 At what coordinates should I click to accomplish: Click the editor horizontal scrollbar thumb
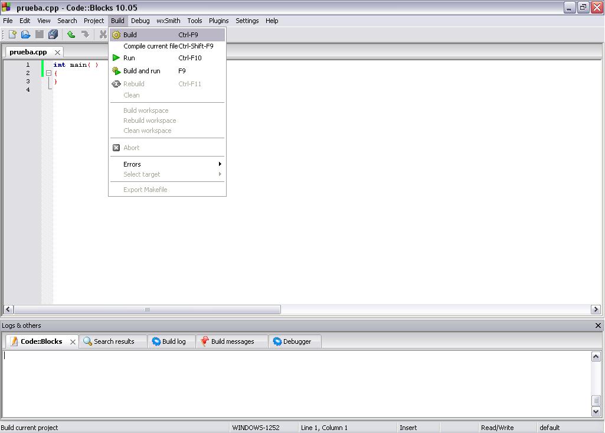(x=147, y=310)
